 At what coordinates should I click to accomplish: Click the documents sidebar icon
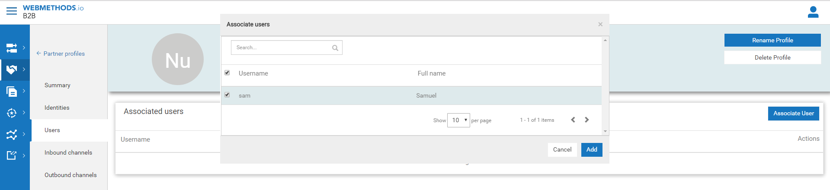12,91
